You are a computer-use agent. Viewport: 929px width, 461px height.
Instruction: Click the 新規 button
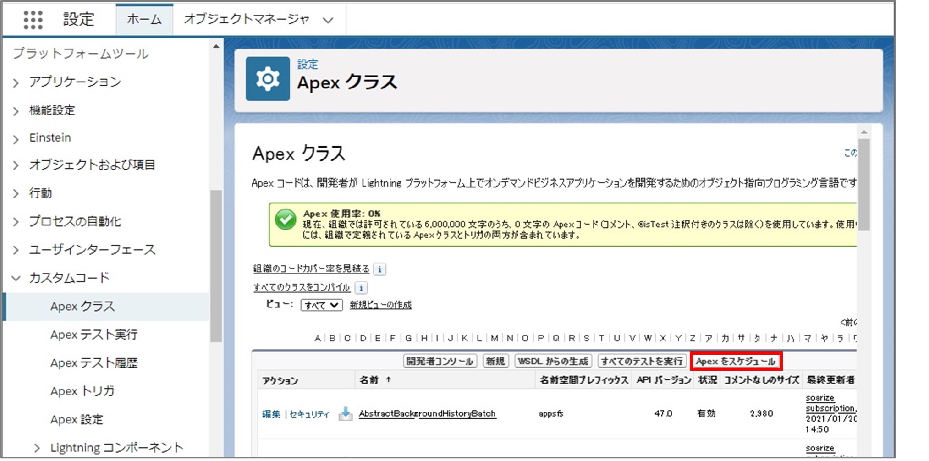[x=495, y=361]
